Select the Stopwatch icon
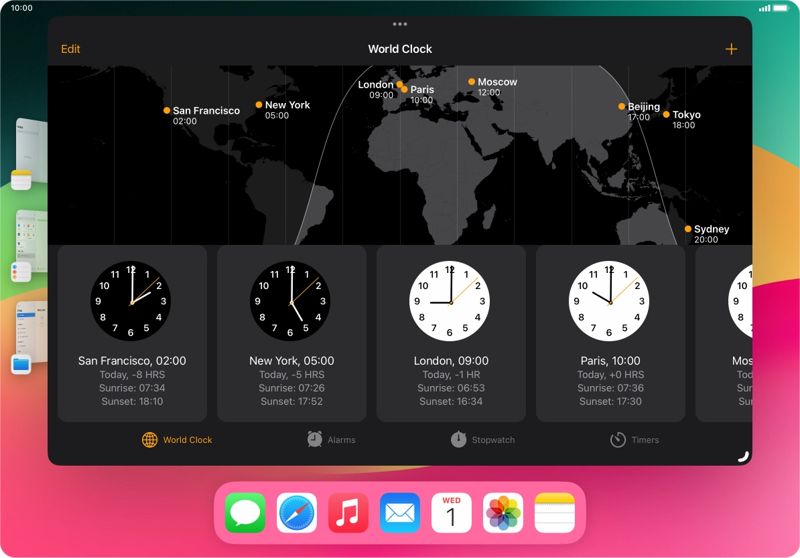This screenshot has width=800, height=558. (x=458, y=440)
